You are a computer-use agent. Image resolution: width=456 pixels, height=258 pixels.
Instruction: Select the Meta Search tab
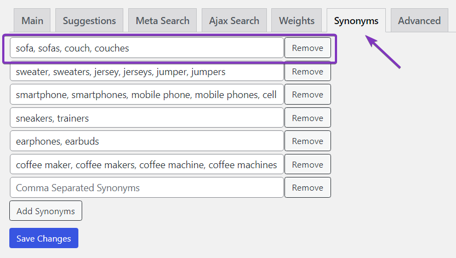click(x=163, y=21)
